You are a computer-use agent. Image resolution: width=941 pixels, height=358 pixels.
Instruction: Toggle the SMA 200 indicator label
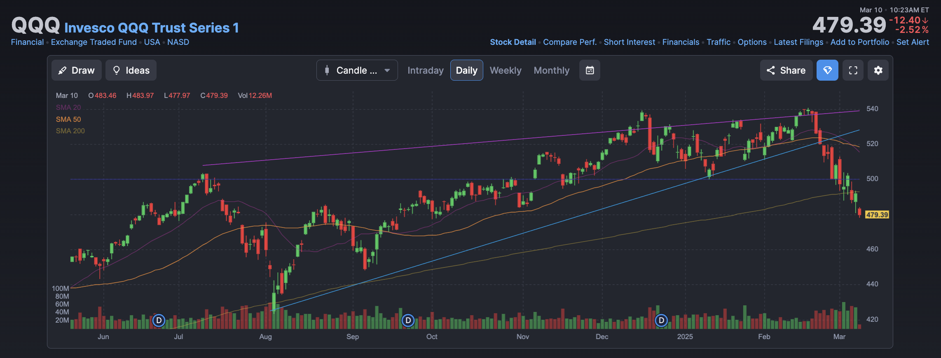tap(70, 131)
